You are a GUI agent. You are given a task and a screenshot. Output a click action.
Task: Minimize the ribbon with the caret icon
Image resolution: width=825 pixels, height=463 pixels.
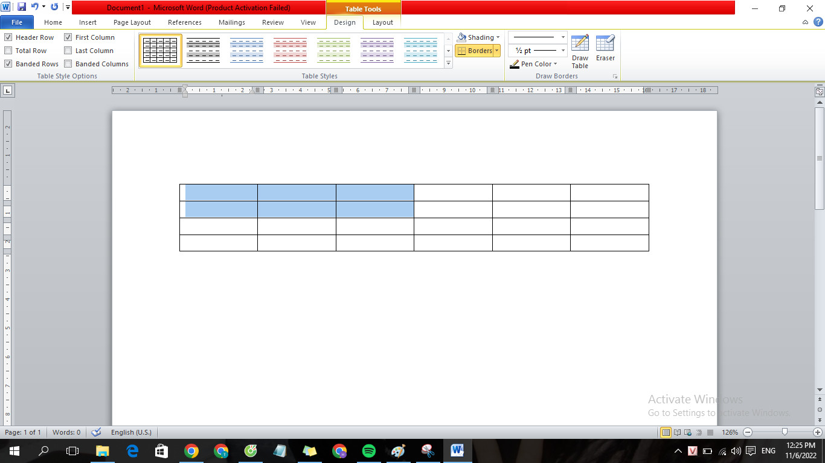(x=805, y=22)
